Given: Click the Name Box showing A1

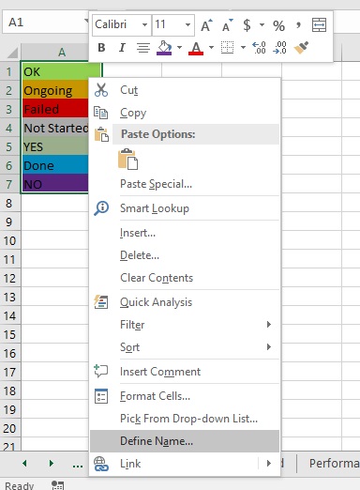Looking at the screenshot, I should point(45,23).
